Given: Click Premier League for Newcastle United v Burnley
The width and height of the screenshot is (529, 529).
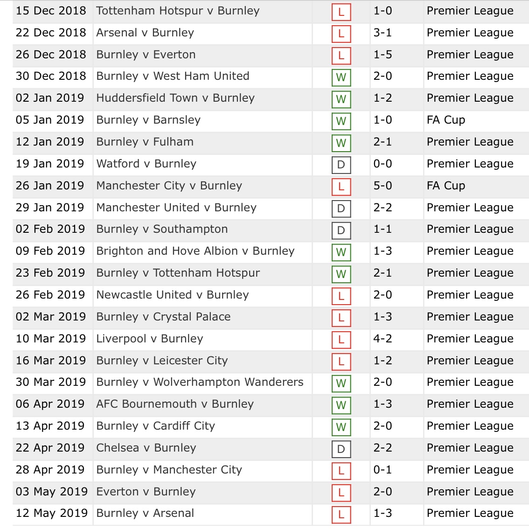Looking at the screenshot, I should (470, 295).
